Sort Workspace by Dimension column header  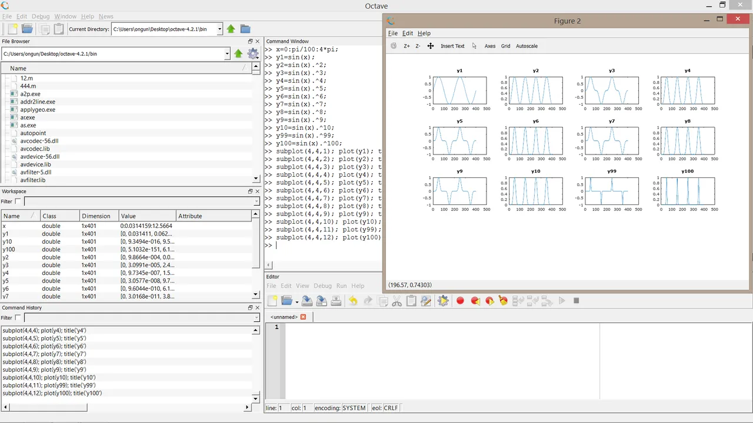click(98, 216)
